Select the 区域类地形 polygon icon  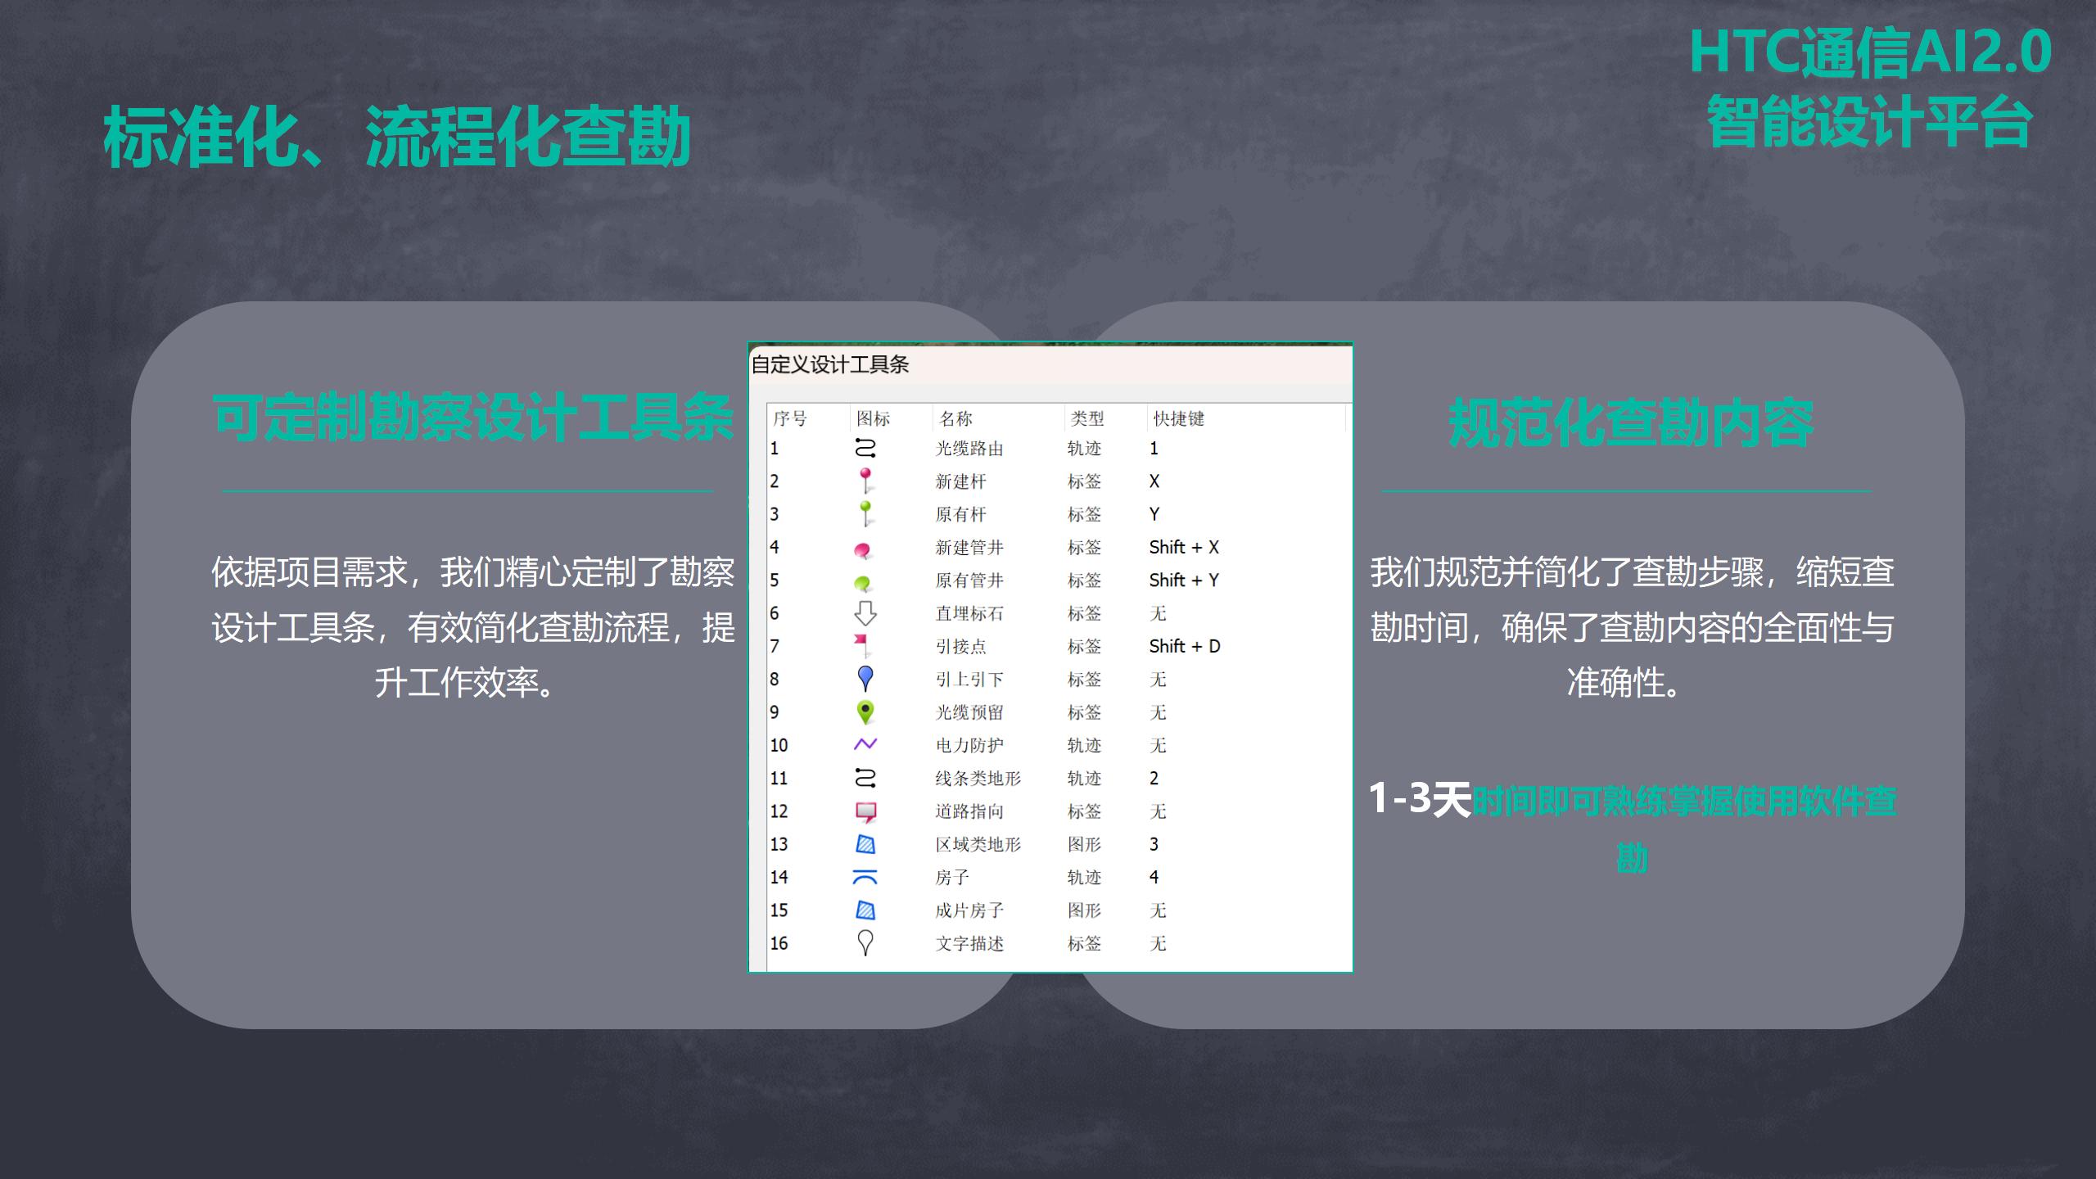[865, 844]
